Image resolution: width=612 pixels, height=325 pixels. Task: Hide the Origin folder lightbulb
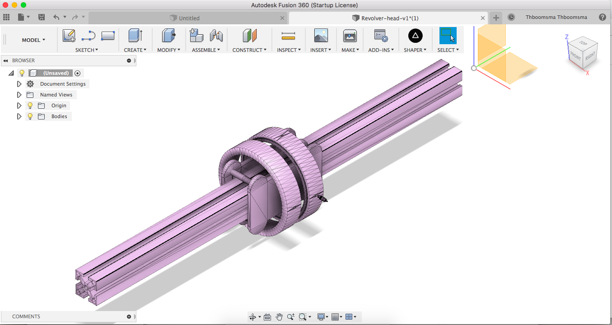pyautogui.click(x=30, y=105)
